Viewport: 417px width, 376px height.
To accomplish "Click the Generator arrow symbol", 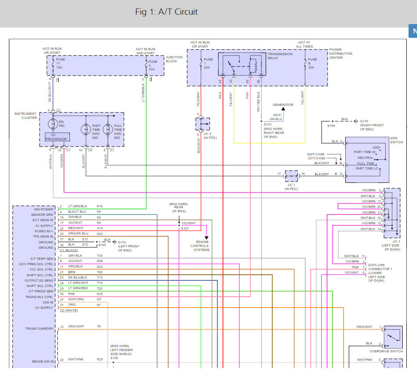I will tap(283, 109).
